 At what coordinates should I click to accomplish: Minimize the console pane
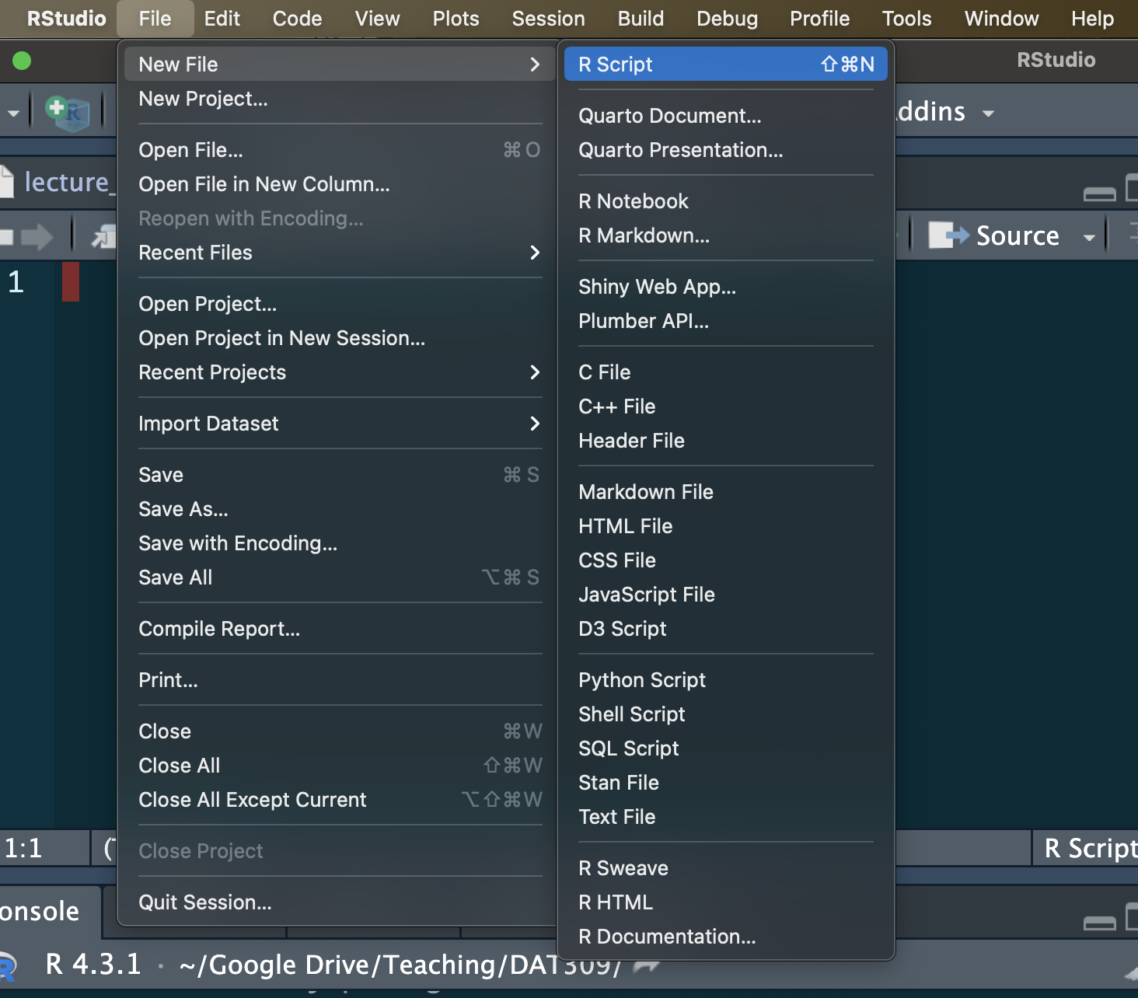pos(1099,923)
